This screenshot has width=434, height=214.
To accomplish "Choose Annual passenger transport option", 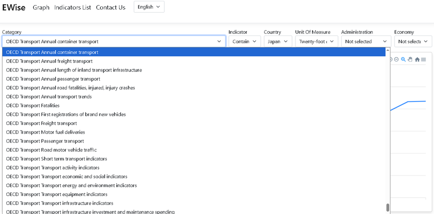I will click(x=194, y=79).
